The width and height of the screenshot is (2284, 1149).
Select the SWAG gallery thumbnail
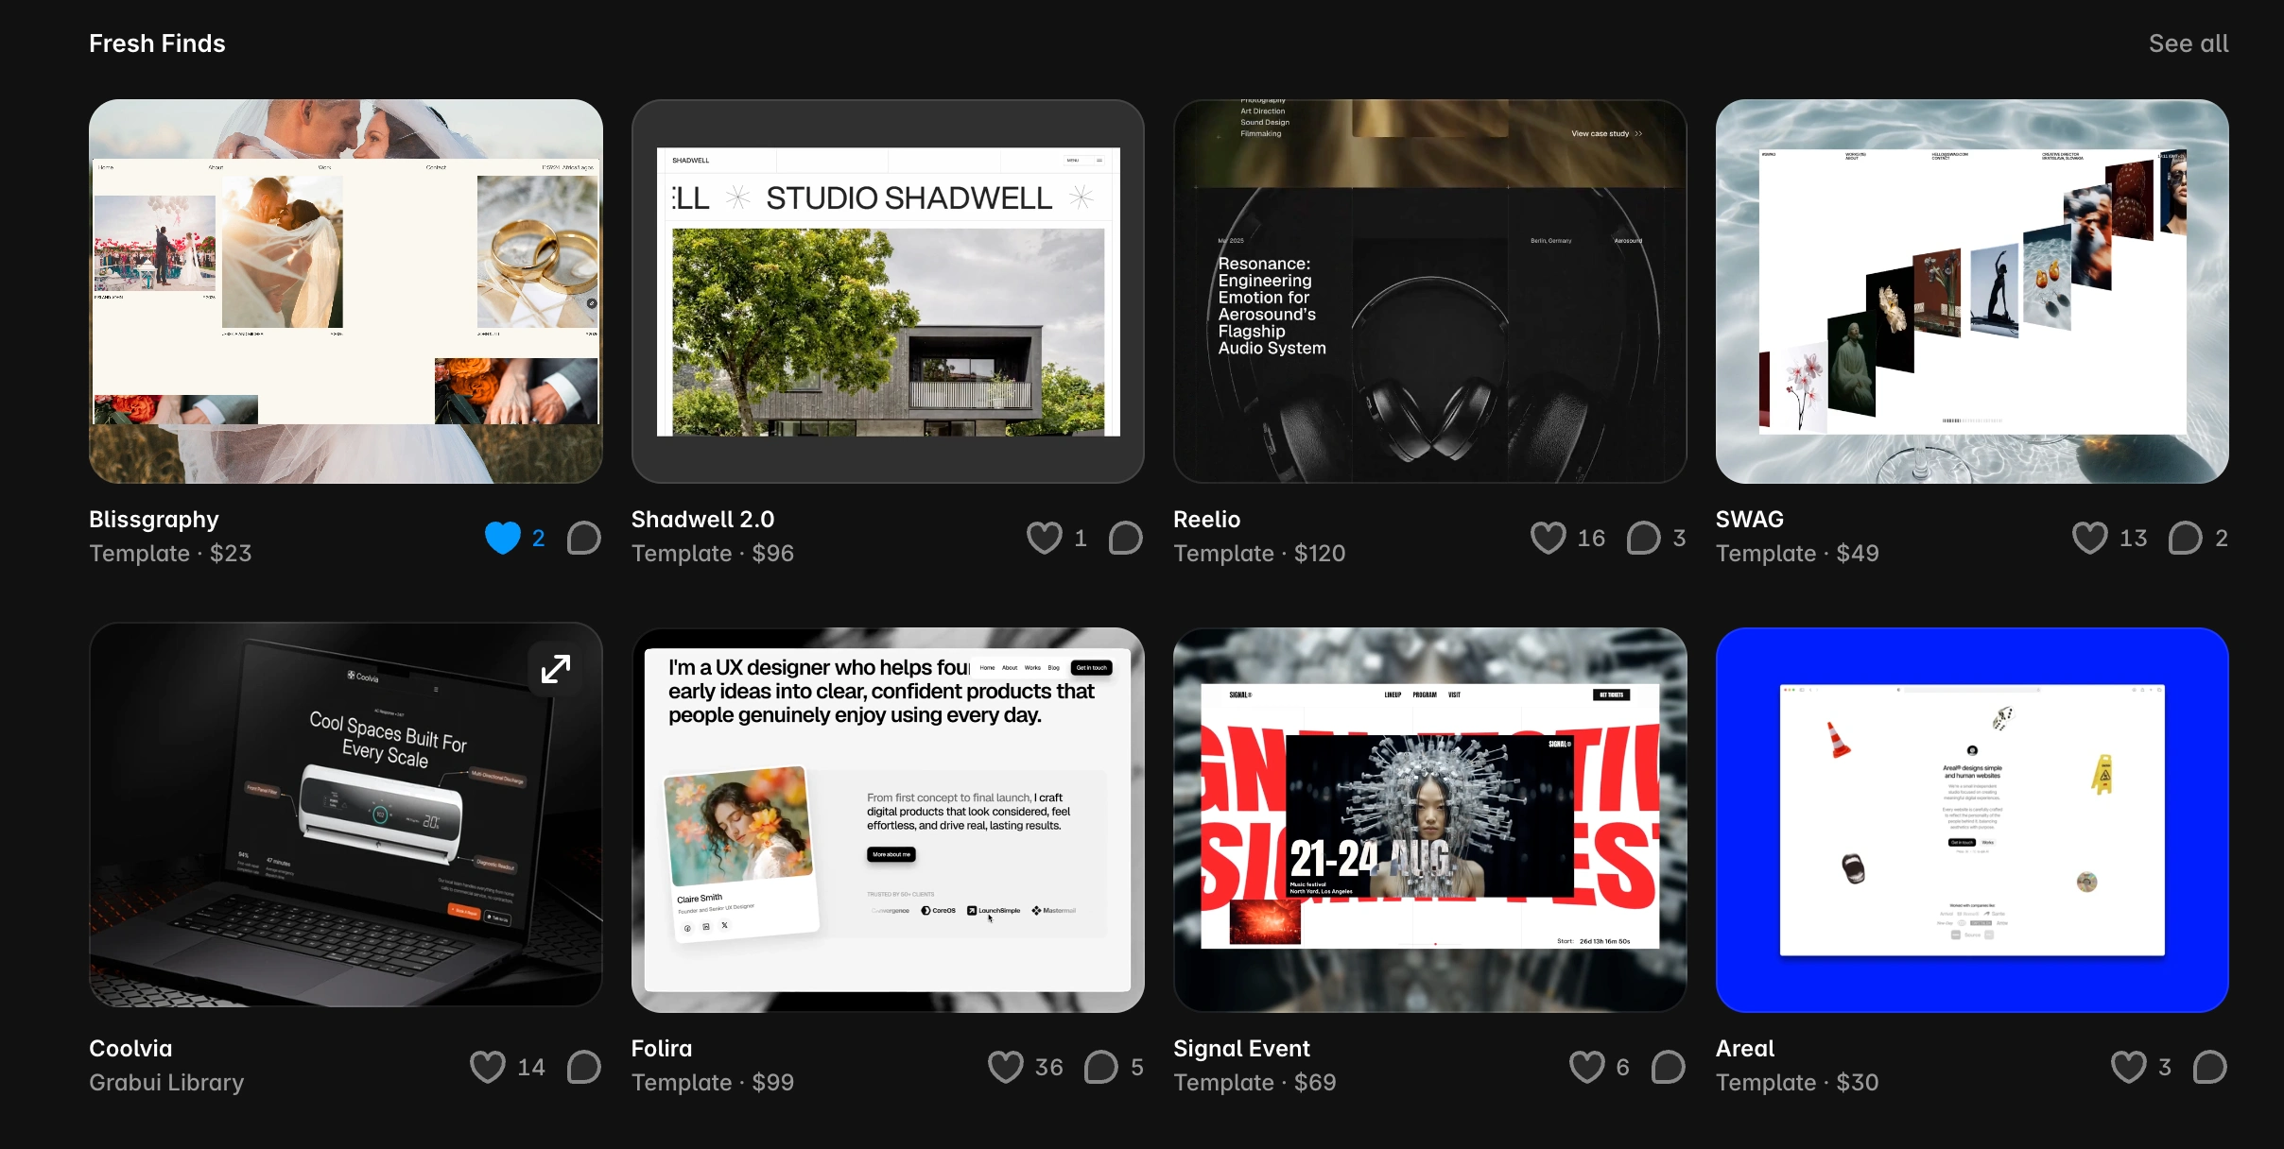tap(1972, 292)
